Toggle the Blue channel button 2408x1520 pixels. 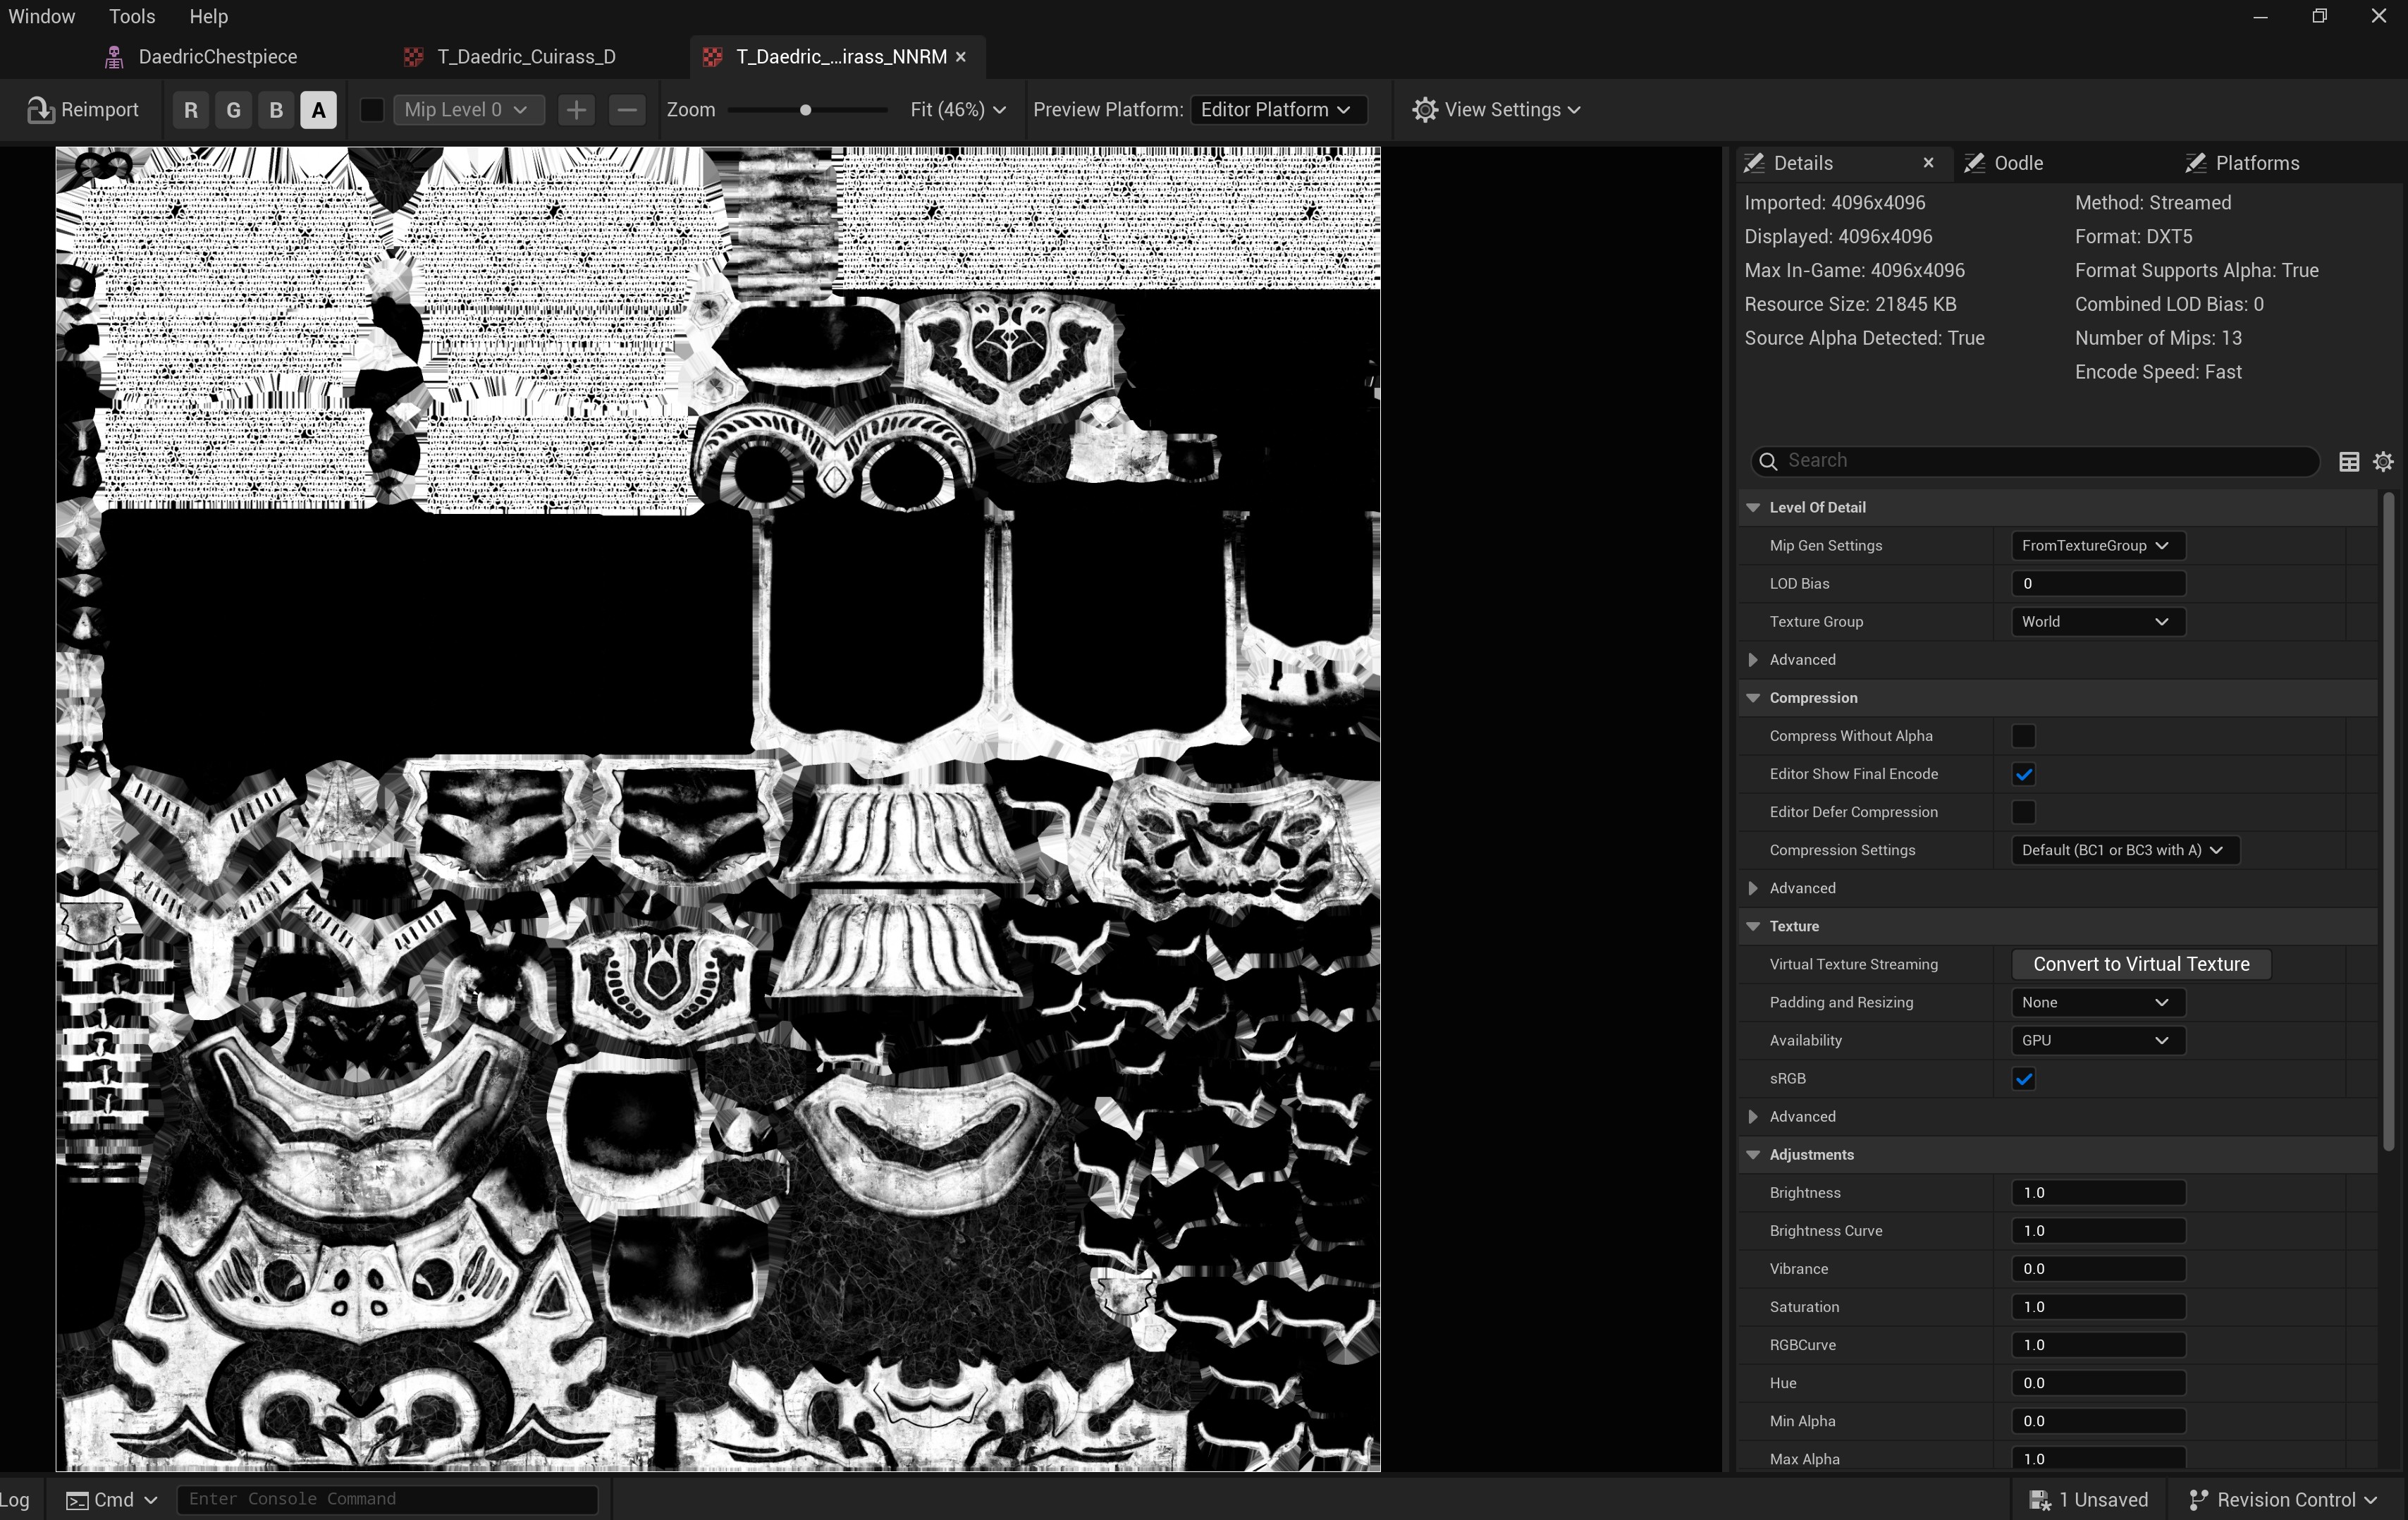pos(276,110)
